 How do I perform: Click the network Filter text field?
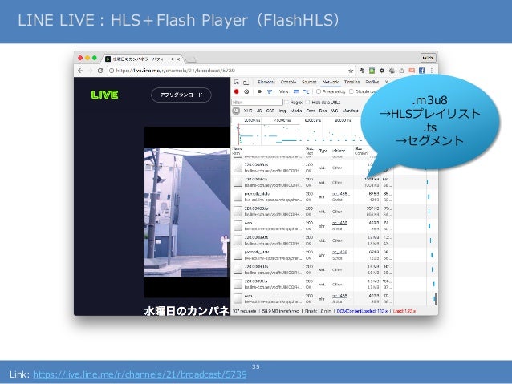[257, 102]
